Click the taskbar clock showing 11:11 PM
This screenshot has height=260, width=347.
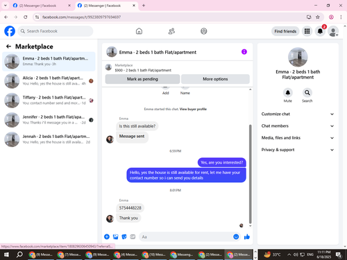pos(324,254)
